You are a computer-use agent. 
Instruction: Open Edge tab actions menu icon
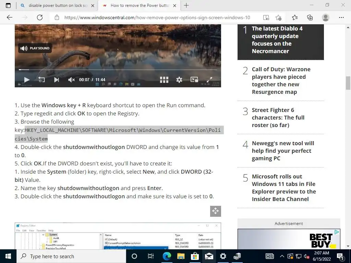[8, 5]
